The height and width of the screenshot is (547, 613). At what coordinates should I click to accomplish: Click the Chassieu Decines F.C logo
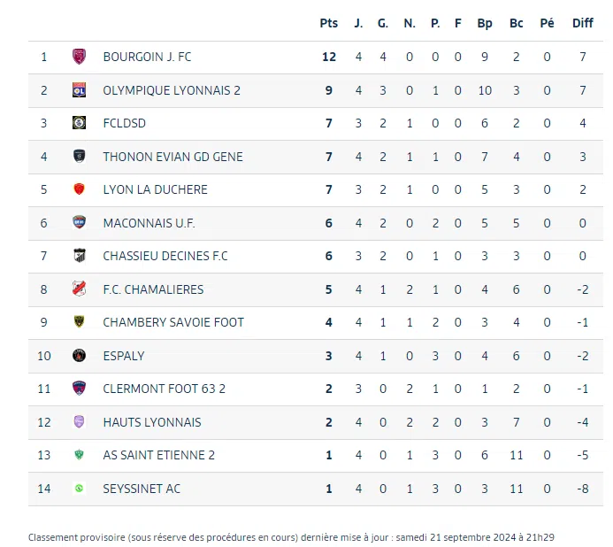point(79,256)
